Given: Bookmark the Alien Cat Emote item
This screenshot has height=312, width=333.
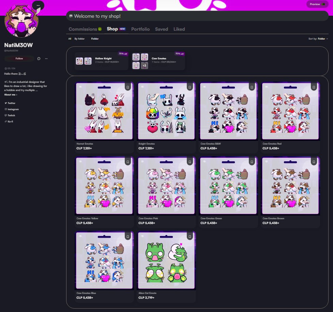Looking at the screenshot, I should point(190,237).
